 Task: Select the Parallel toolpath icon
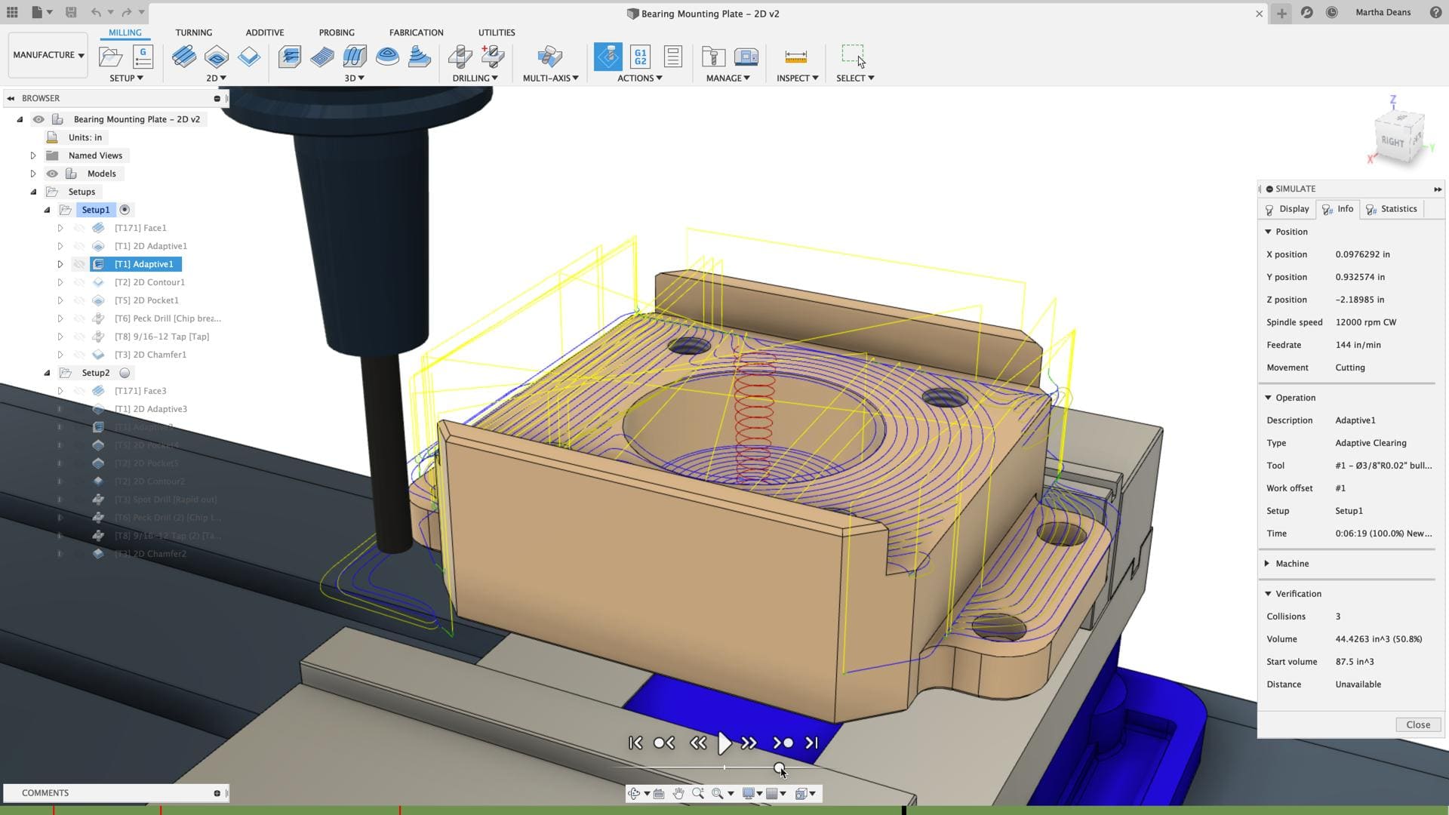pos(355,57)
